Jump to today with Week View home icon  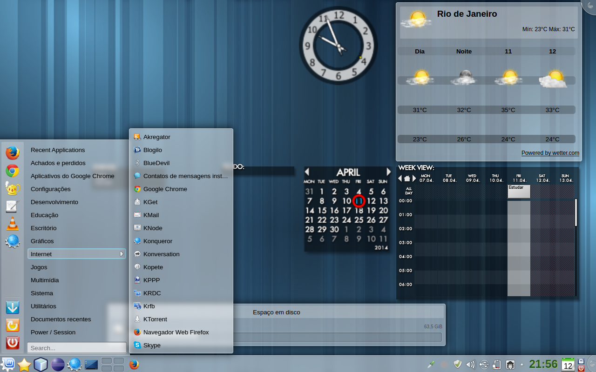pyautogui.click(x=407, y=179)
